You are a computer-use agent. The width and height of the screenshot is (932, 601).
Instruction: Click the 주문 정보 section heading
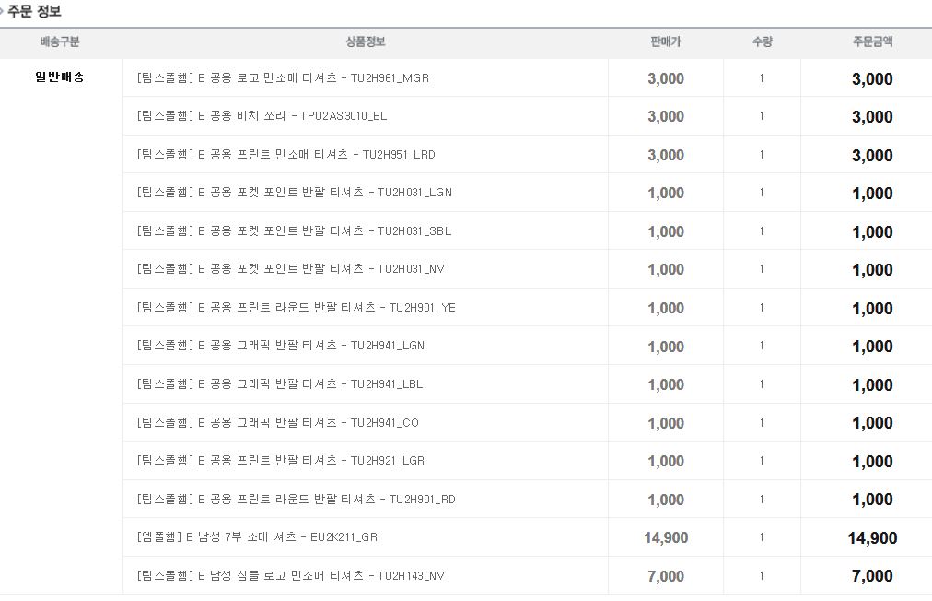point(34,12)
